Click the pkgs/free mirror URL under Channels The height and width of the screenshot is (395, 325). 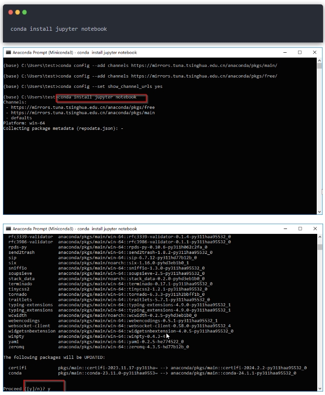[83, 107]
